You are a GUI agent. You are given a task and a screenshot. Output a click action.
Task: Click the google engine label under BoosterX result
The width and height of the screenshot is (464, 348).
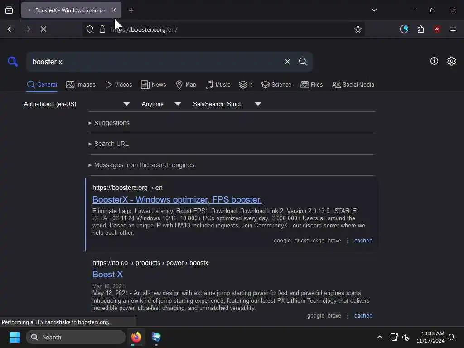282,241
